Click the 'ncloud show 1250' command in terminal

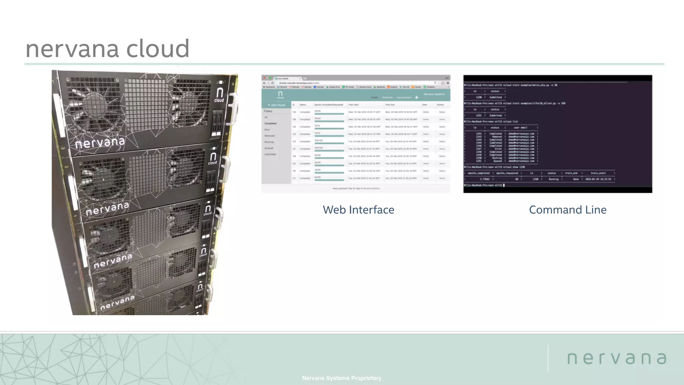point(495,167)
